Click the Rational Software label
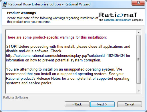This screenshot has width=147, height=112. click(15, 97)
